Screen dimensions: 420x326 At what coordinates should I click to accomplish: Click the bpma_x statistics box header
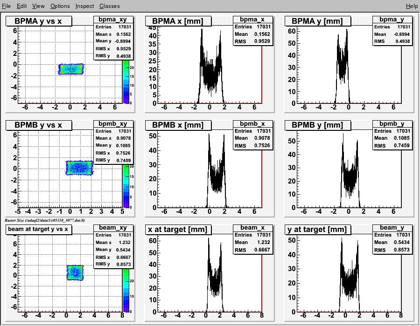(x=252, y=20)
